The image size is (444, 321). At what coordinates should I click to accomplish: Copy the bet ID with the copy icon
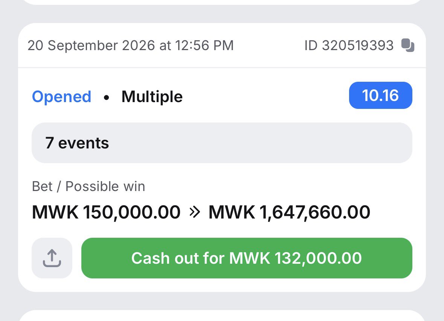coord(408,45)
